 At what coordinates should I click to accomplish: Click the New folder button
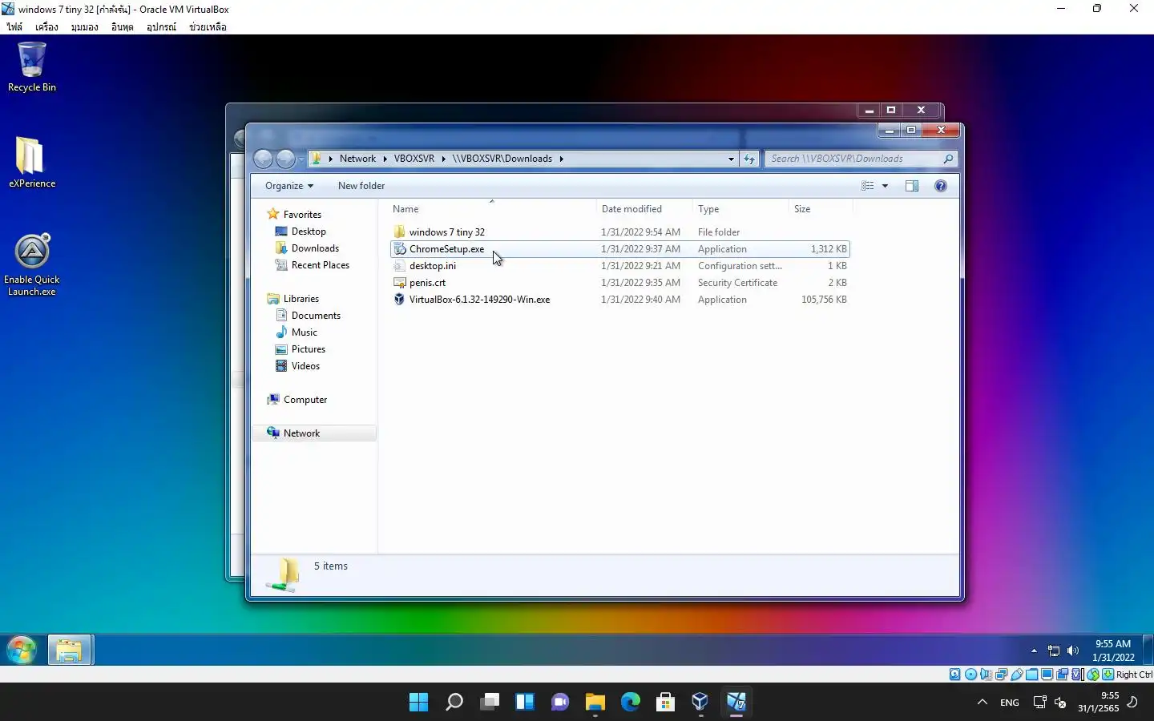pyautogui.click(x=361, y=186)
